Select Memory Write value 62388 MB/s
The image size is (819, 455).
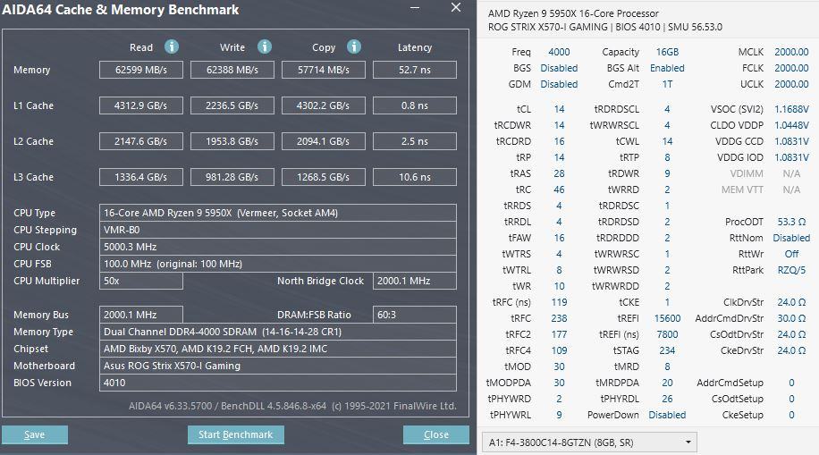coord(232,70)
